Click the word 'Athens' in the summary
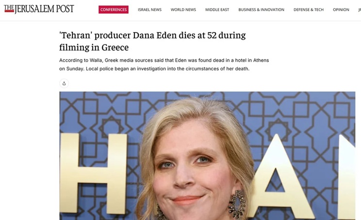361x220 pixels. tap(261, 60)
